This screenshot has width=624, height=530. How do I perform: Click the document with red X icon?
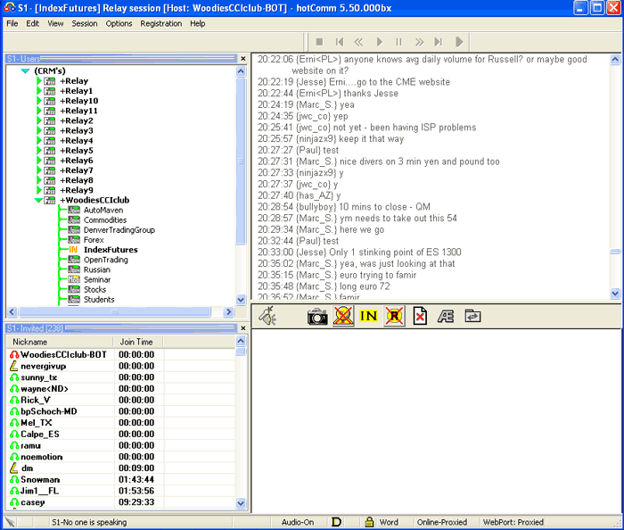point(420,317)
